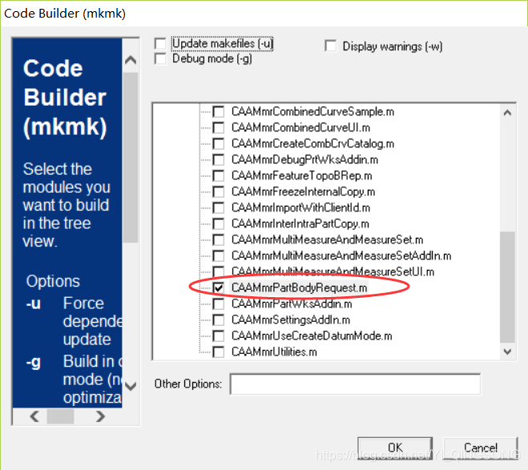Click CAAMmrSettingsAddIn.m in module list
The height and width of the screenshot is (470, 528).
pyautogui.click(x=291, y=319)
